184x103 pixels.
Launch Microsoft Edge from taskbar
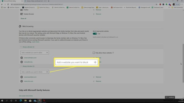21,100
